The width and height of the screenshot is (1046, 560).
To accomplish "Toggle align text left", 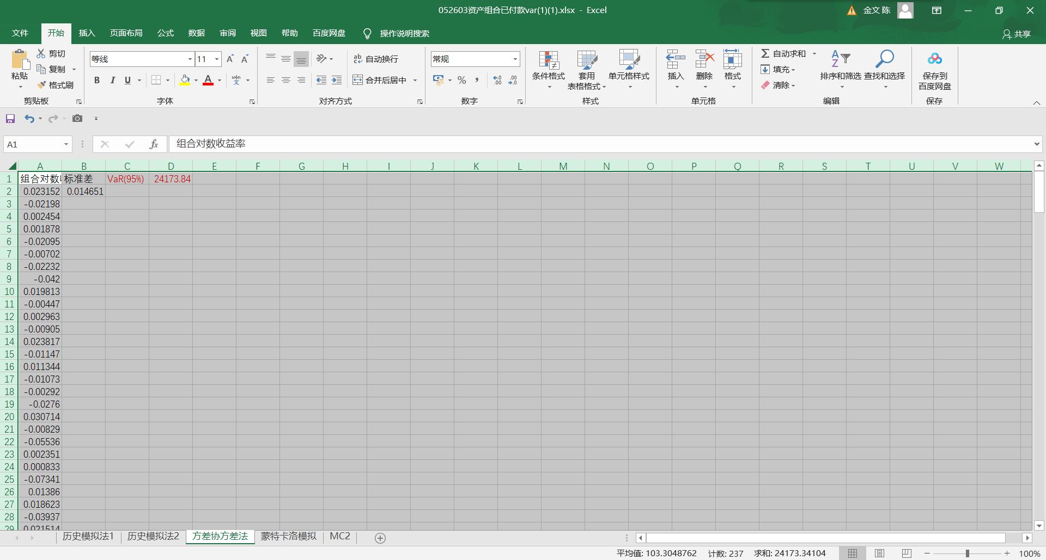I will coord(270,80).
